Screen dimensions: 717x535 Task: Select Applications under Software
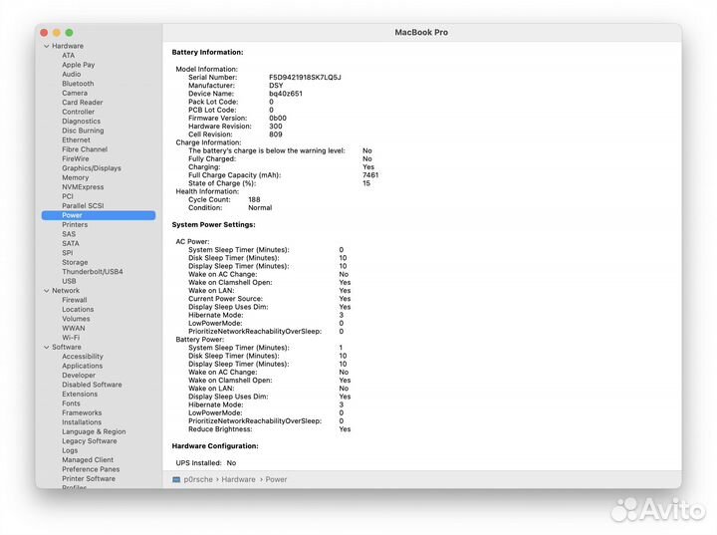[82, 366]
